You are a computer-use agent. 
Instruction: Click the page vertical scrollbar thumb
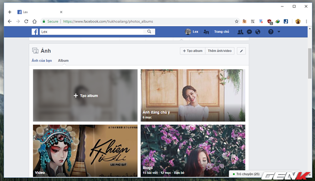[310, 63]
